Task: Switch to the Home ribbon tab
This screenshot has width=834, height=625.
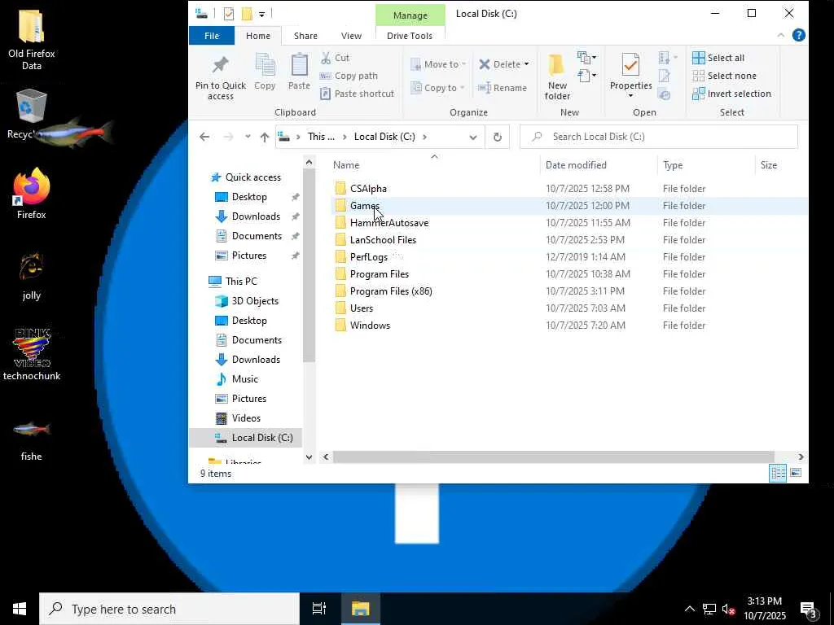Action: tap(258, 36)
